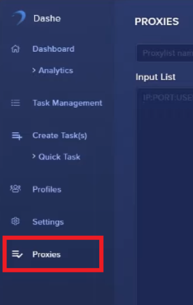Go to Task Management page
The width and height of the screenshot is (193, 305).
[67, 103]
